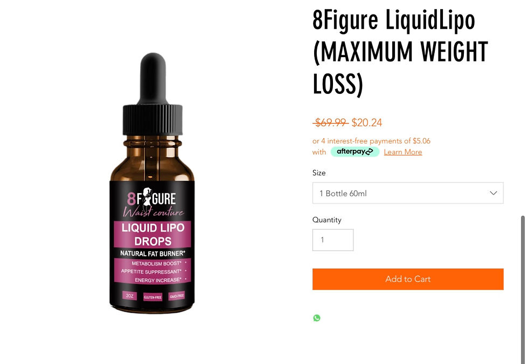This screenshot has height=364, width=528.
Task: Click the afterpay loop arrows symbol
Action: click(x=370, y=152)
